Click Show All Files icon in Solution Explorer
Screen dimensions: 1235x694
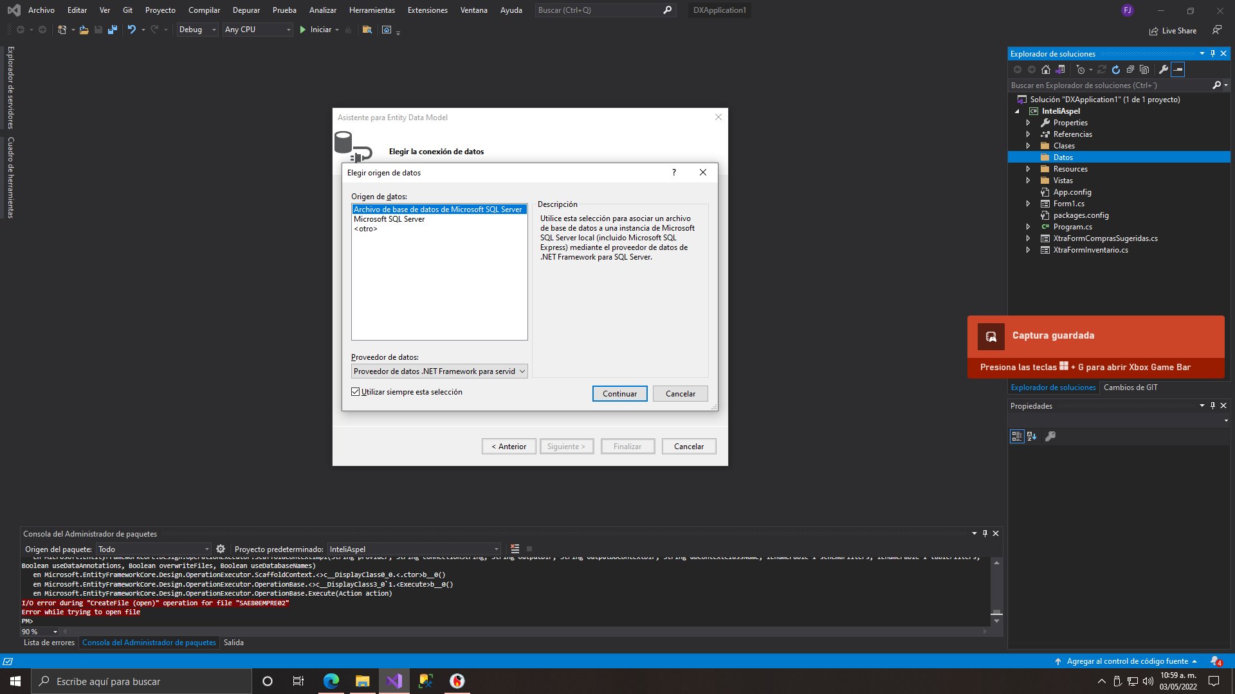pos(1144,69)
